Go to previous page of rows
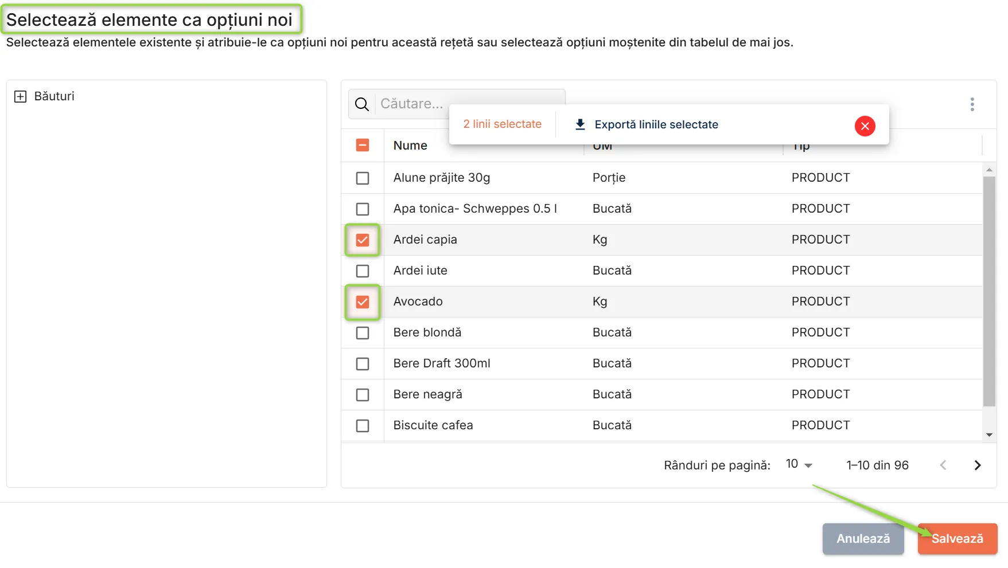Viewport: 1008px width, 568px height. [x=943, y=465]
